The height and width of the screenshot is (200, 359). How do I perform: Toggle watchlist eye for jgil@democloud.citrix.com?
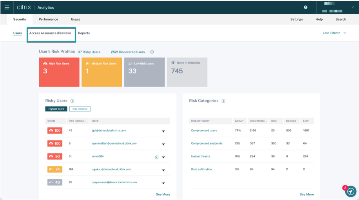pos(163,131)
